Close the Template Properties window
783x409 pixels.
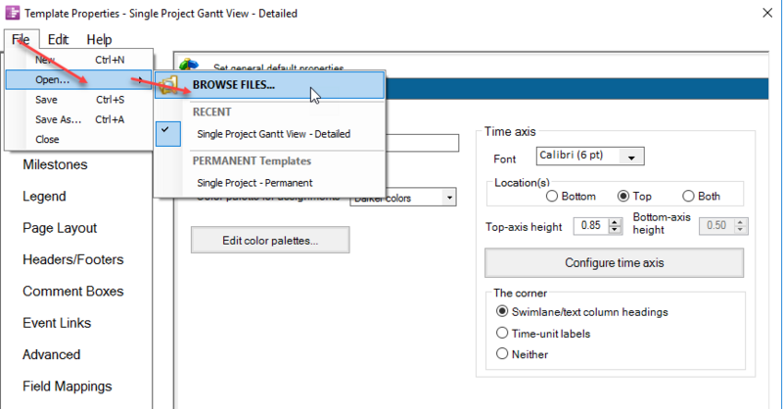pyautogui.click(x=767, y=13)
